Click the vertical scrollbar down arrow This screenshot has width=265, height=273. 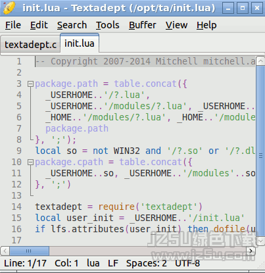coord(260,241)
